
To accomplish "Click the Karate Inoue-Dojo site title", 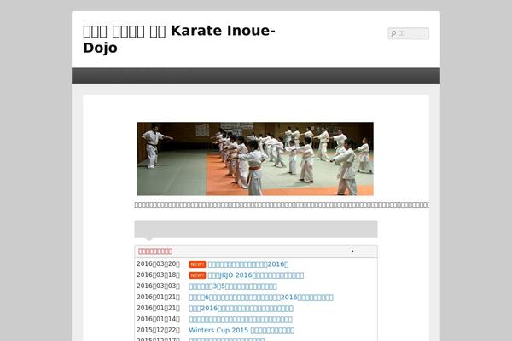I will (x=179, y=39).
